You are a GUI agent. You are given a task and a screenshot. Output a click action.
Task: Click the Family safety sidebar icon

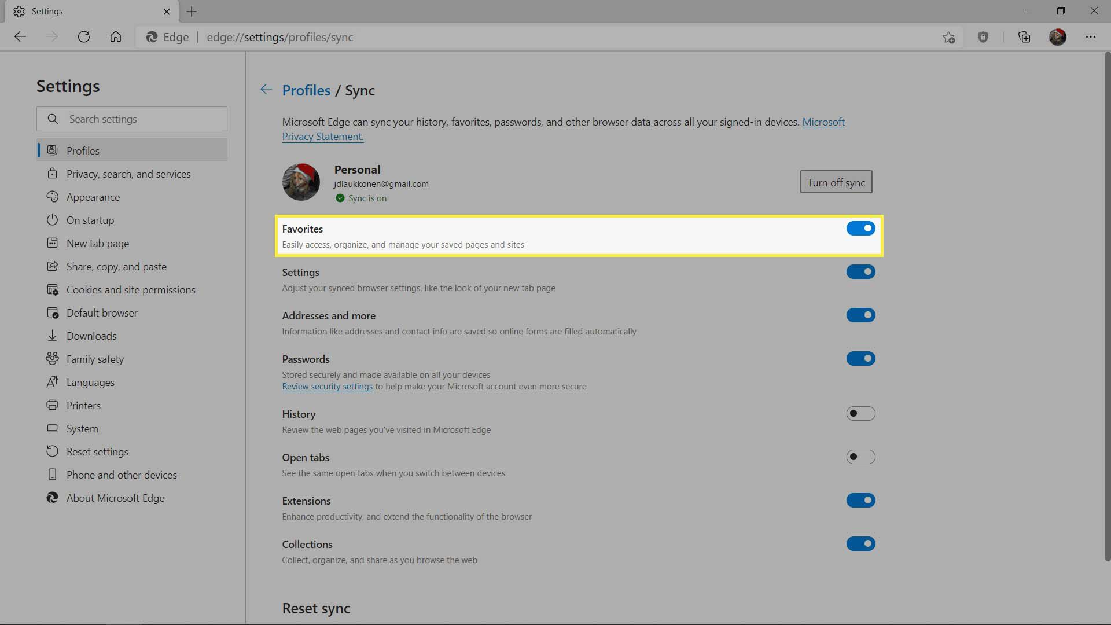pos(53,359)
